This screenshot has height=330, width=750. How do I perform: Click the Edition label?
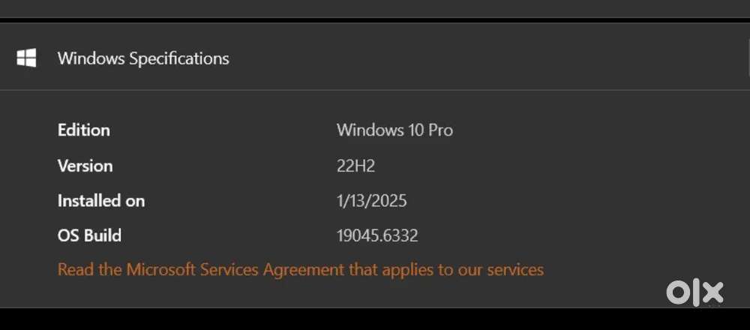click(84, 130)
